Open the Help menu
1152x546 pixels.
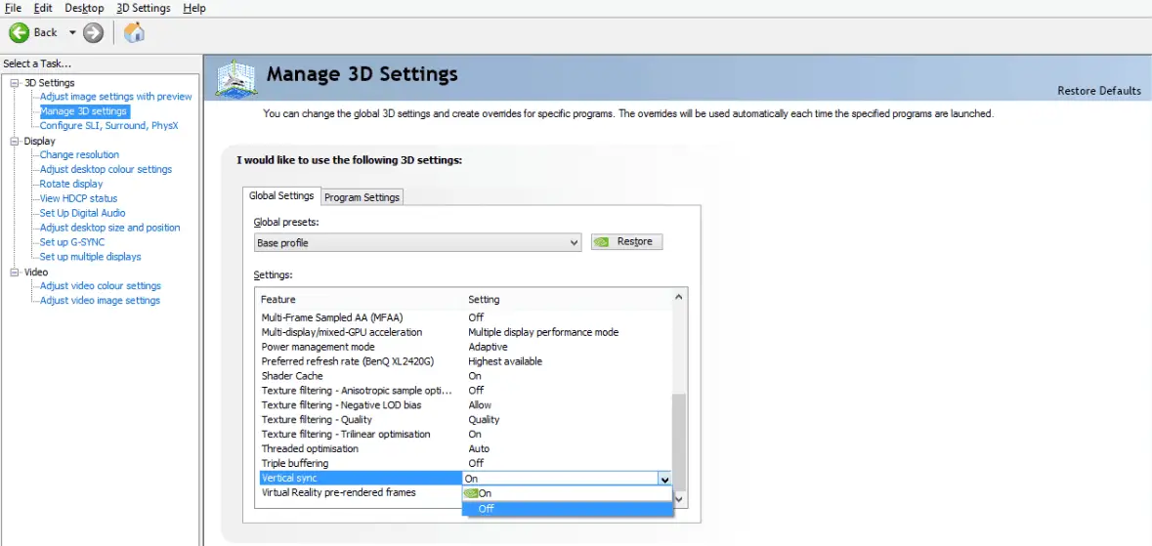[194, 8]
